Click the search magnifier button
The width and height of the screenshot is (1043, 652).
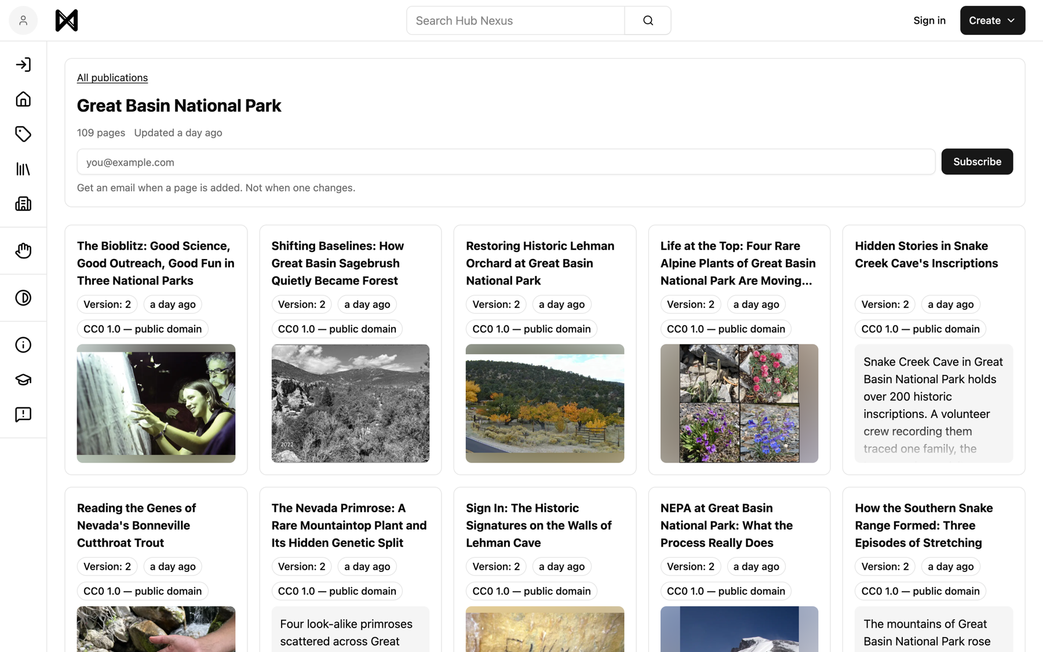click(x=648, y=20)
